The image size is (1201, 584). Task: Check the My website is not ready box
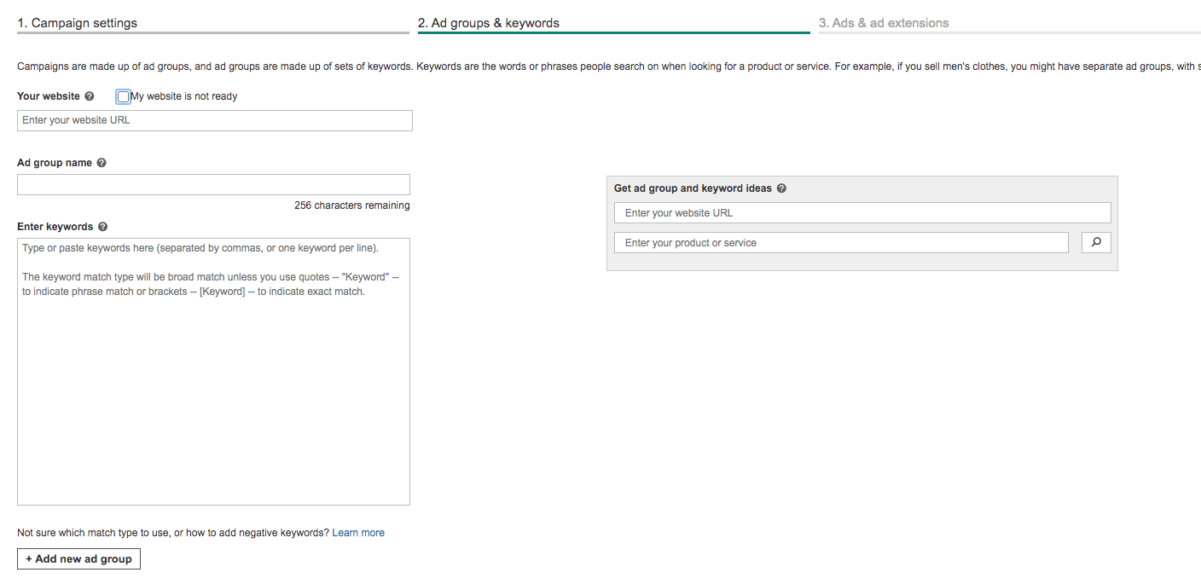124,96
